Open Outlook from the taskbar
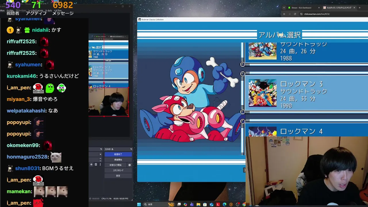 [211, 204]
